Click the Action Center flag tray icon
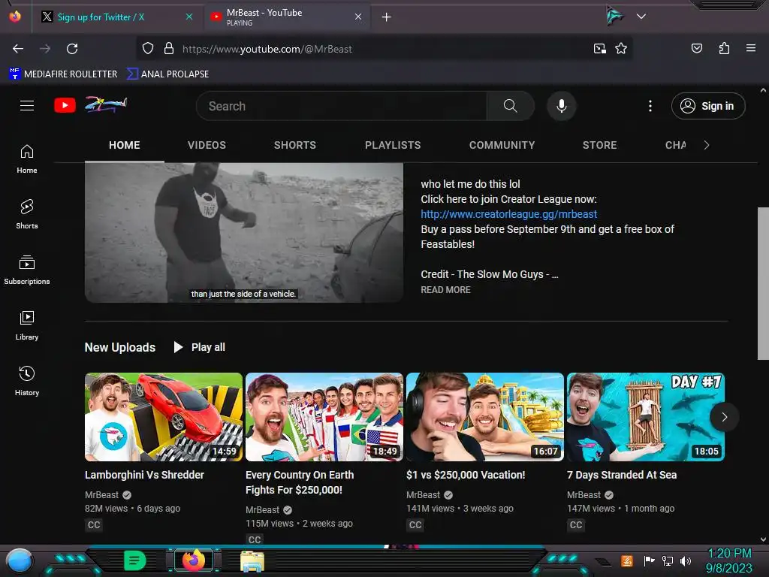The height and width of the screenshot is (577, 769). (x=650, y=560)
